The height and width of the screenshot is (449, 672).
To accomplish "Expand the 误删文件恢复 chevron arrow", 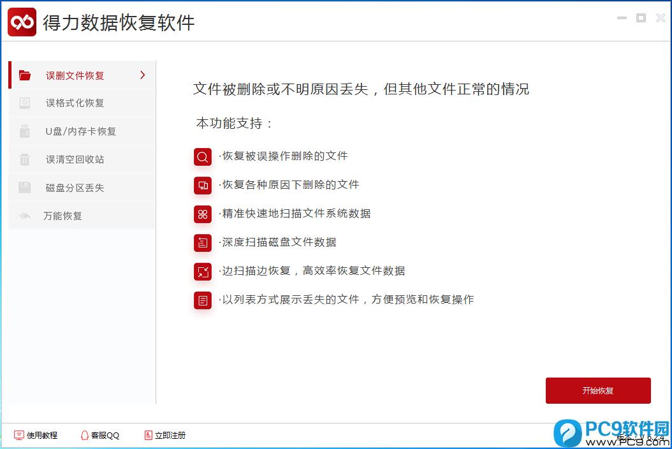I will coord(143,75).
